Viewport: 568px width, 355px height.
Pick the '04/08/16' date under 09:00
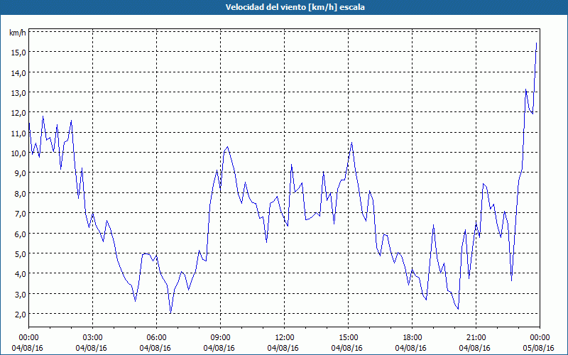coord(219,348)
